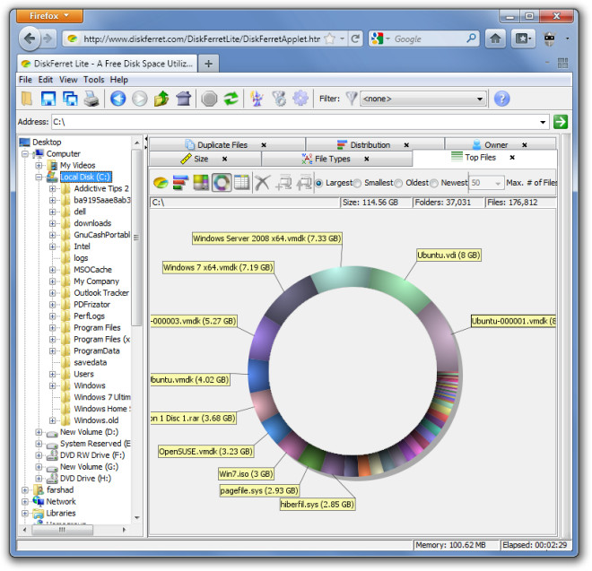The image size is (592, 571).
Task: Select the Largest radio button
Action: click(x=319, y=183)
